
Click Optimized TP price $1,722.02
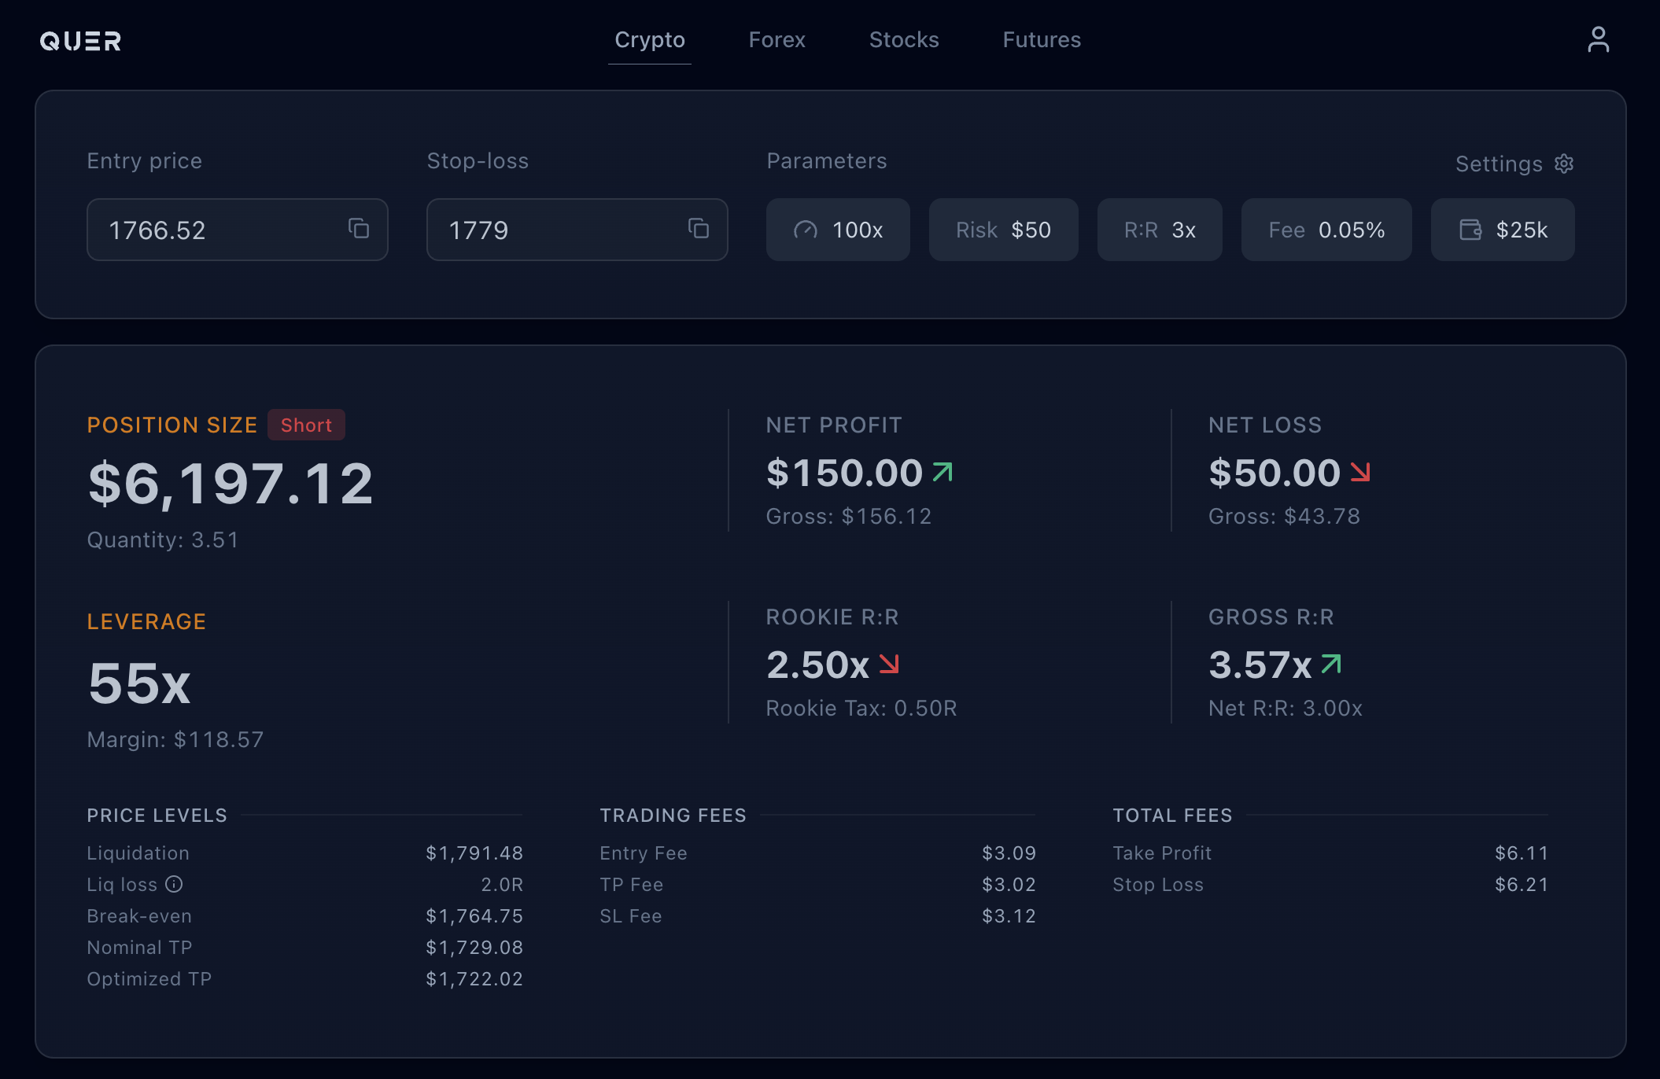click(x=474, y=978)
